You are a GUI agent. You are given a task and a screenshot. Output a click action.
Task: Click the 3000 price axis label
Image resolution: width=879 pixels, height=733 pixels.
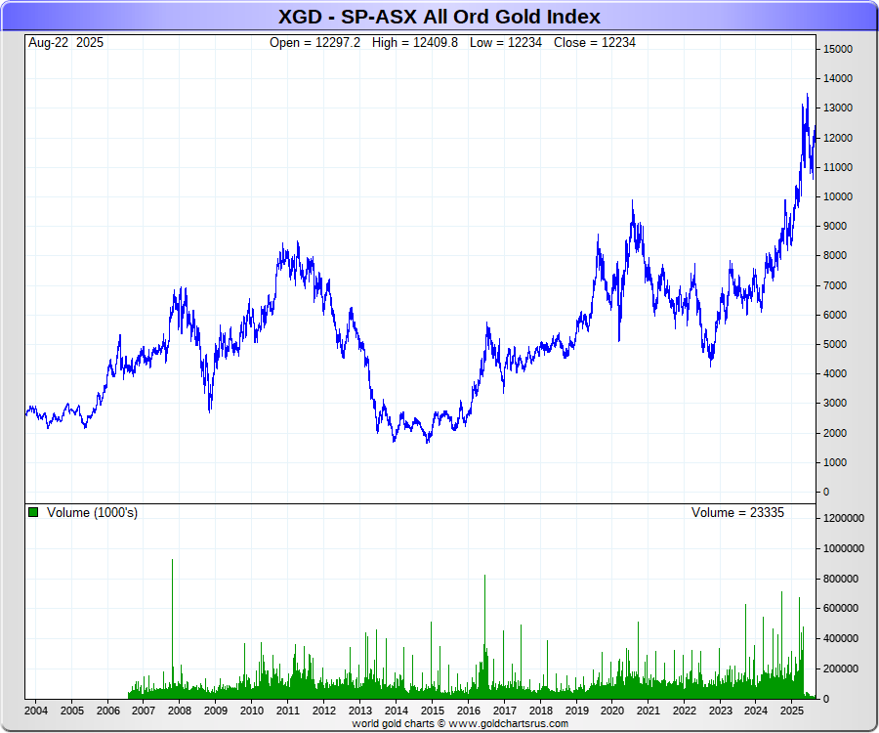(x=835, y=403)
